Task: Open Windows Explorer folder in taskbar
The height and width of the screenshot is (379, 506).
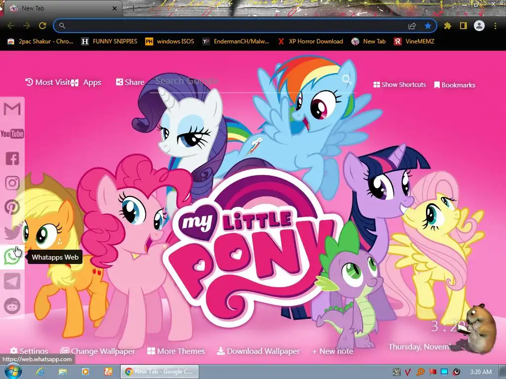Action: [63, 372]
